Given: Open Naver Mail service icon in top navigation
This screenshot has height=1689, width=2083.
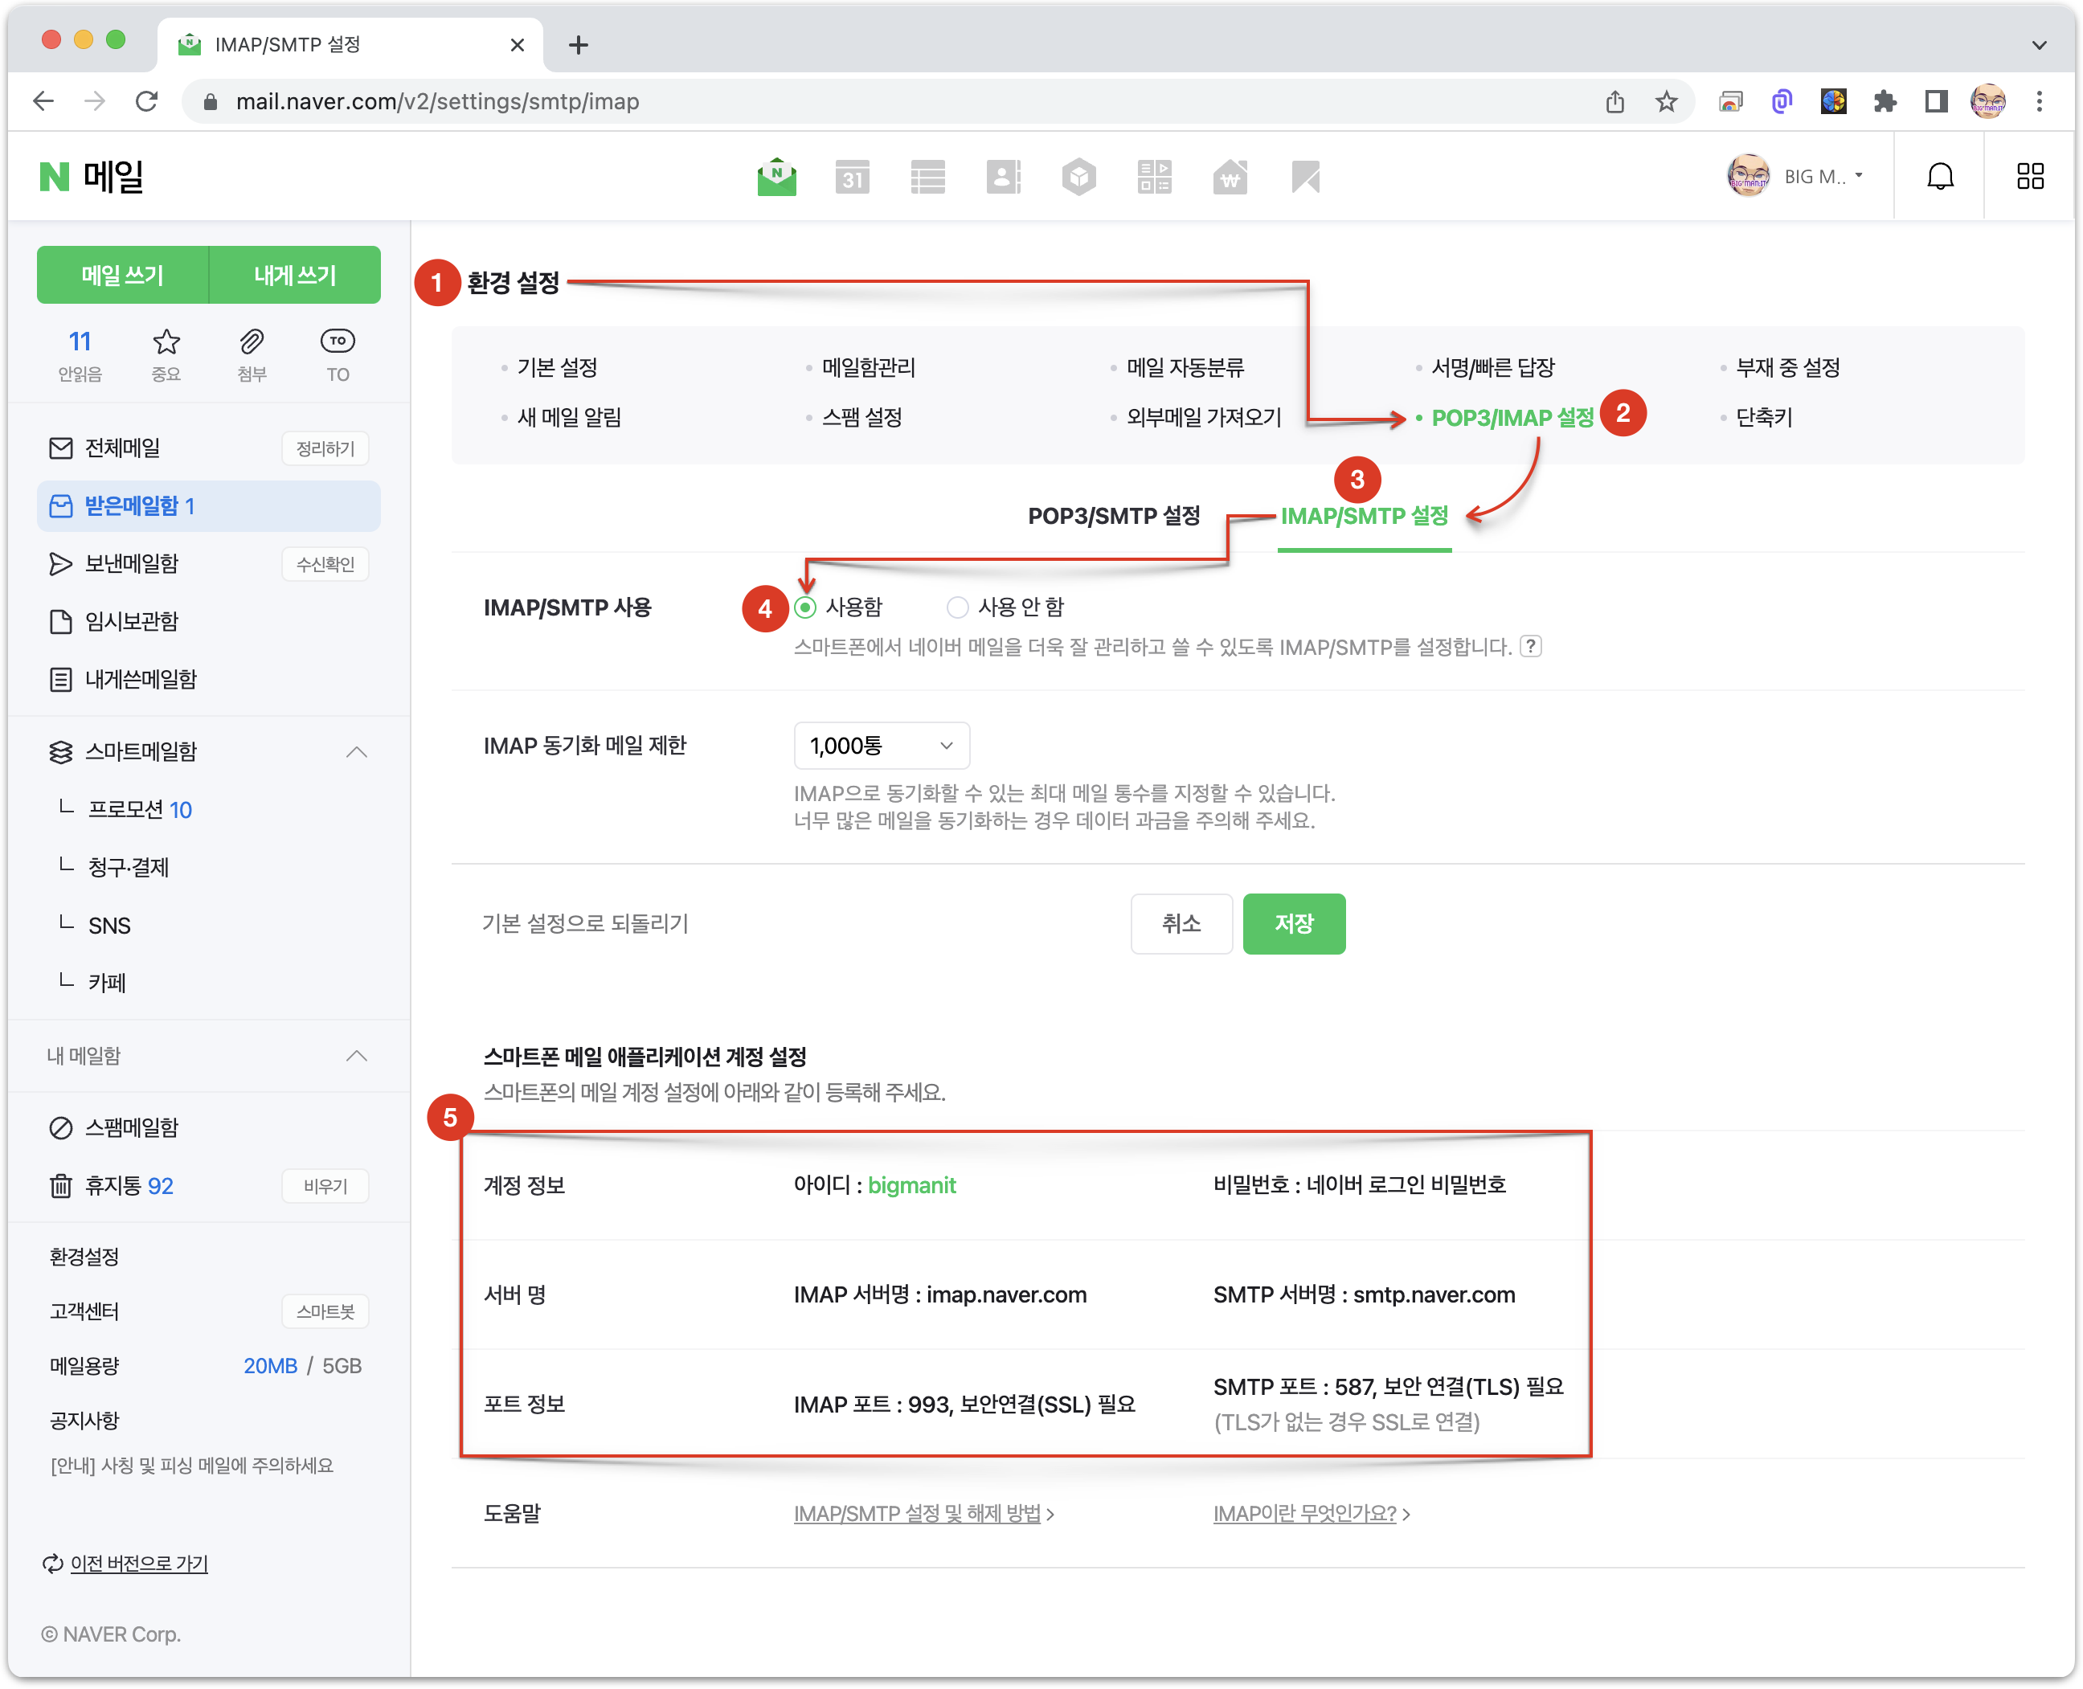Looking at the screenshot, I should (776, 177).
